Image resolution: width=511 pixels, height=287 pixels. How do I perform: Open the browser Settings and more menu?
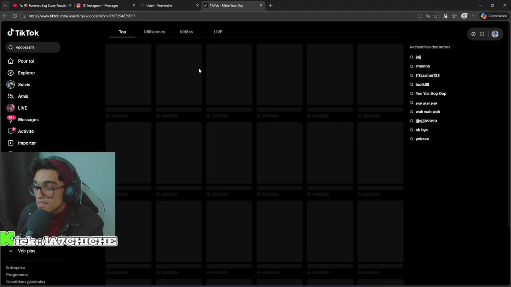473,16
